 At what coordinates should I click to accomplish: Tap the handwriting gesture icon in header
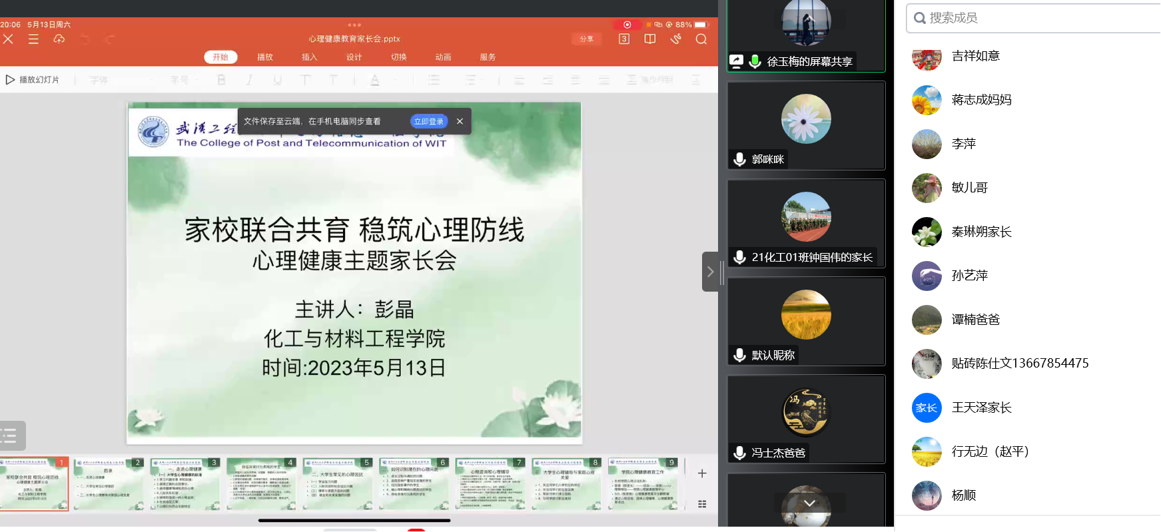click(x=675, y=39)
